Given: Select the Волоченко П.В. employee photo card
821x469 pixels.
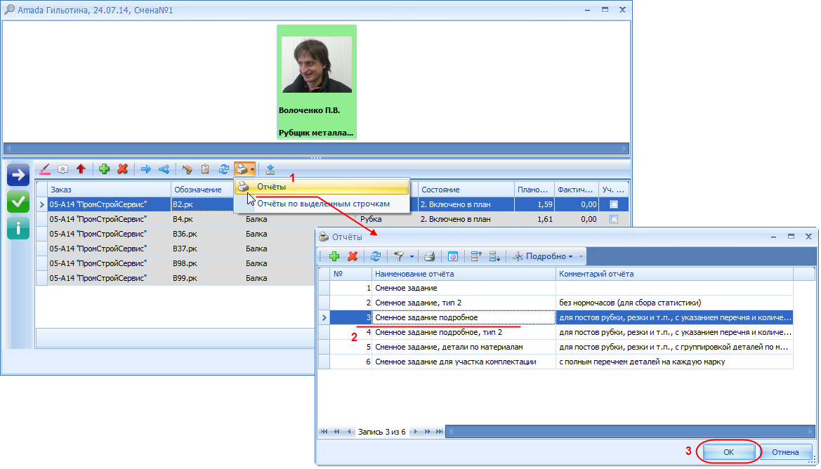Looking at the screenshot, I should click(x=317, y=82).
